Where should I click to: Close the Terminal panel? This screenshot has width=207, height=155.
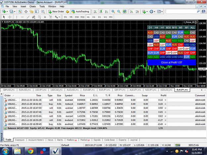[1, 94]
